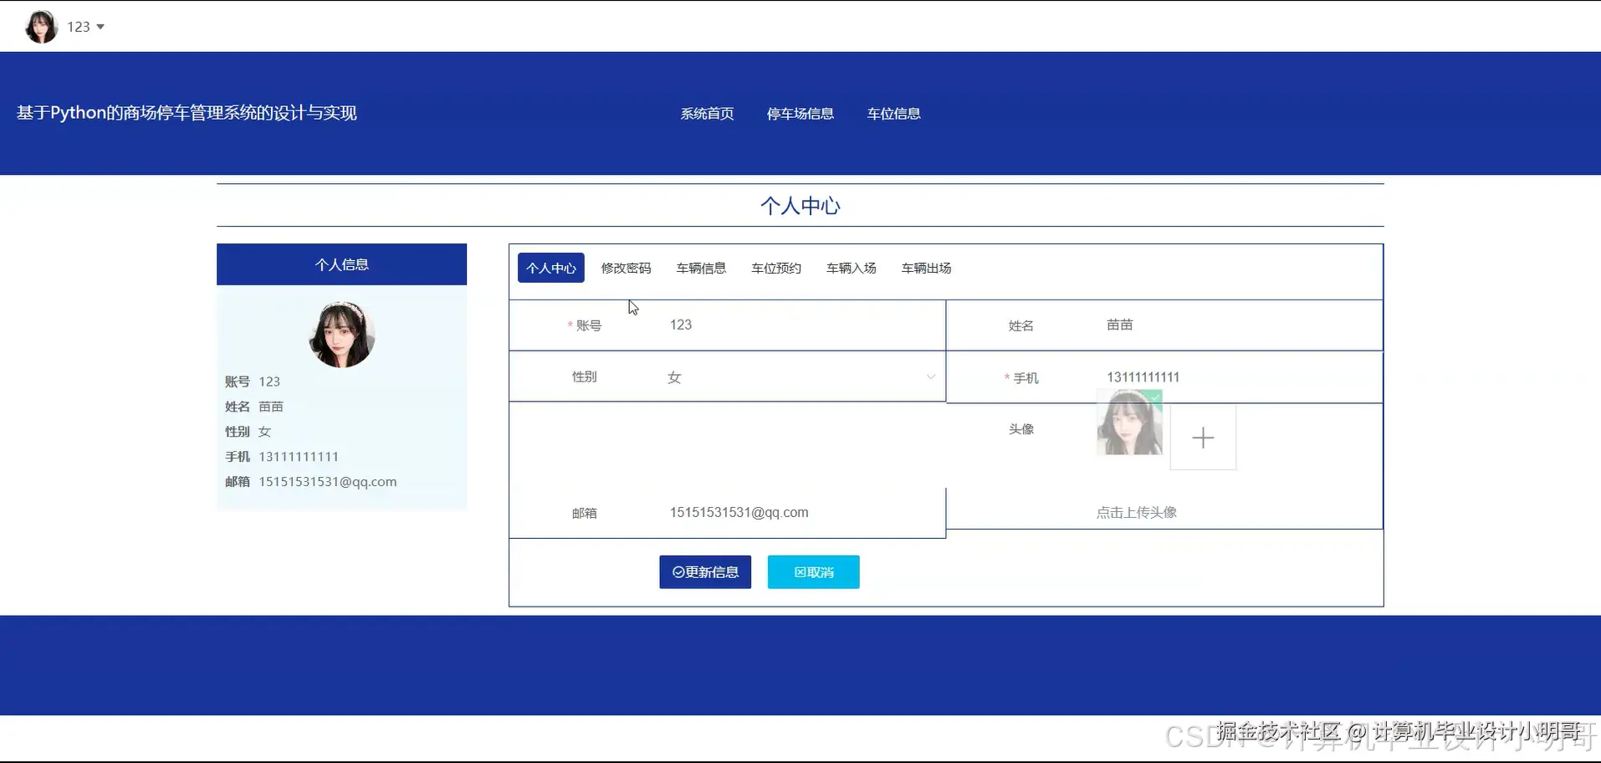Click the 更新信息 update button

[x=704, y=571]
